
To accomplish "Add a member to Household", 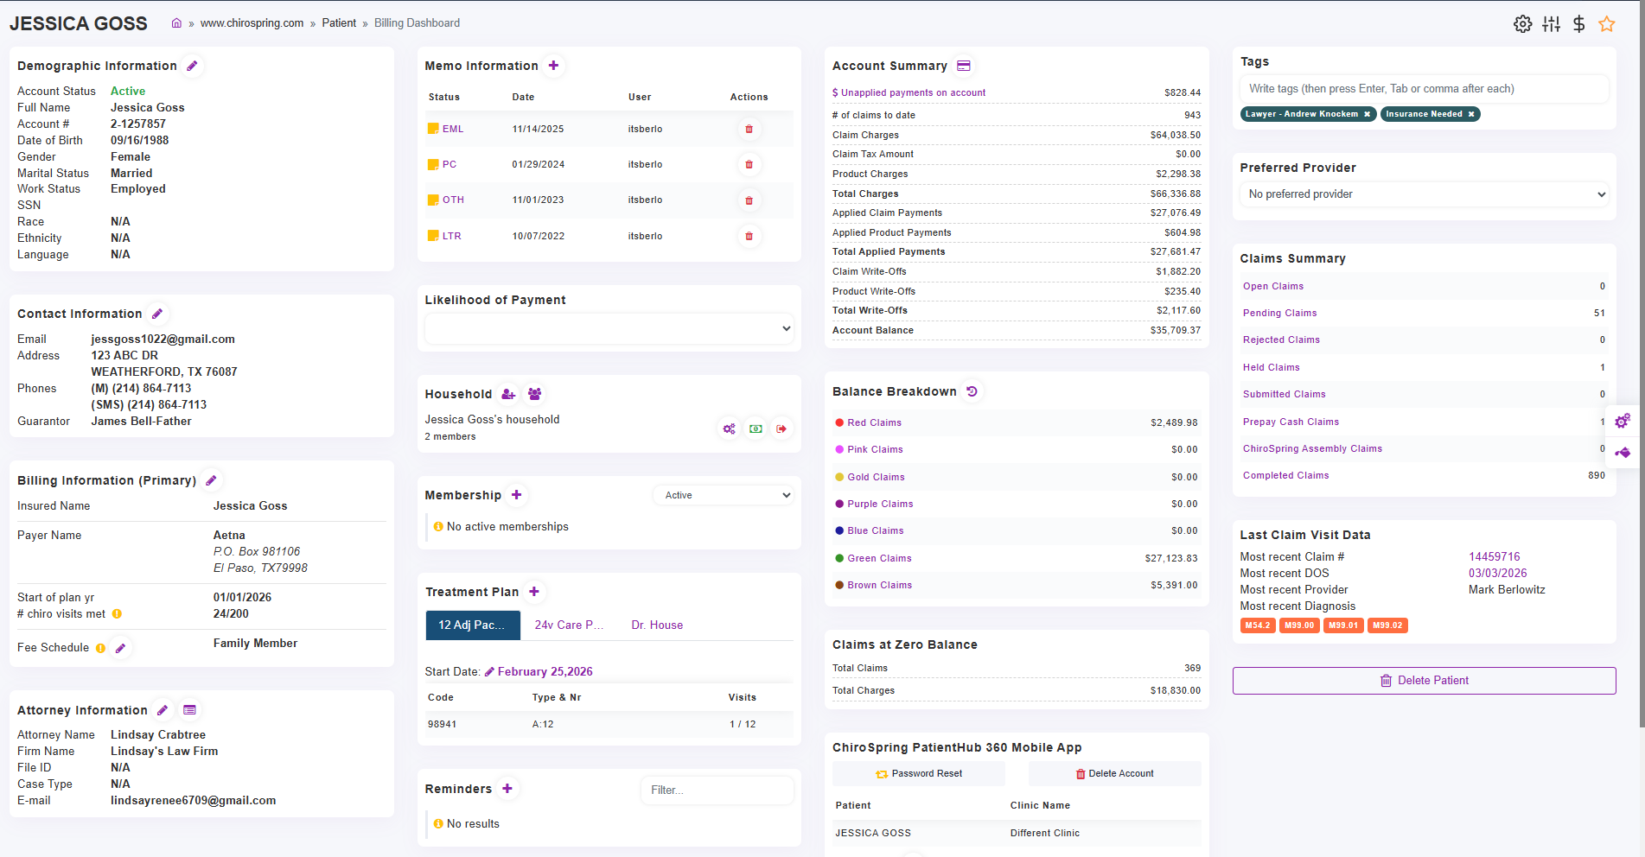I will click(508, 394).
